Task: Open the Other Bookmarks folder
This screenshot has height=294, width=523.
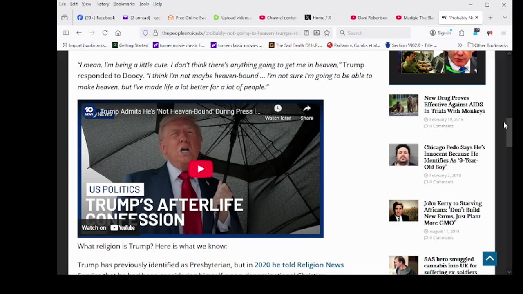Action: coord(488,45)
